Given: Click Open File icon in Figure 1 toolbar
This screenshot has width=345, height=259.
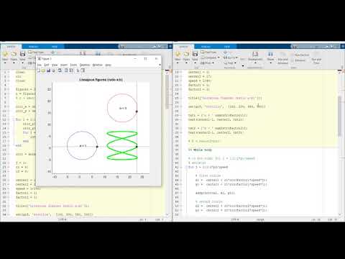Looking at the screenshot, I should coord(43,71).
